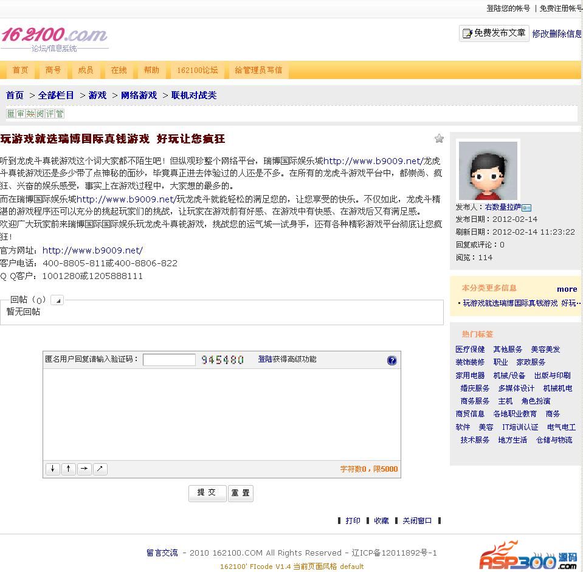Open the 162100论坛 navigation tab
Screen dimensions: 583x572
pyautogui.click(x=197, y=71)
